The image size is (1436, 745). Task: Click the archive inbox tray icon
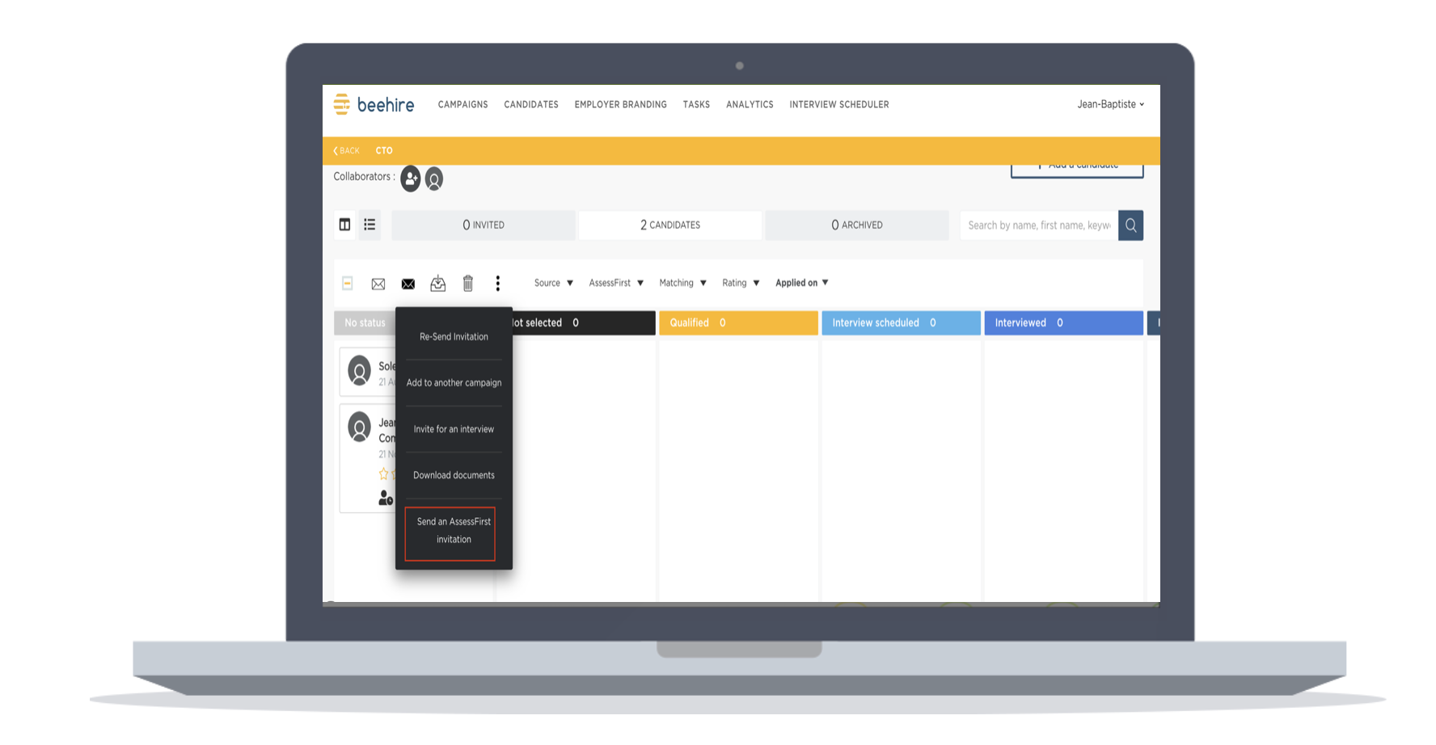point(437,284)
